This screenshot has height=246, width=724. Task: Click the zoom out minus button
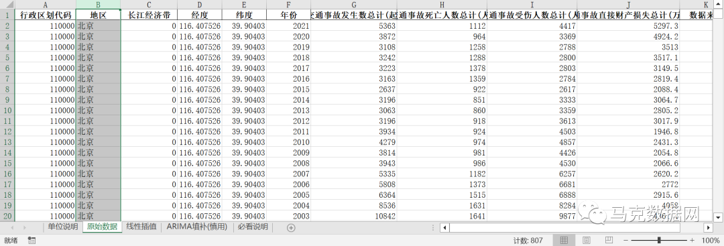pyautogui.click(x=625, y=241)
